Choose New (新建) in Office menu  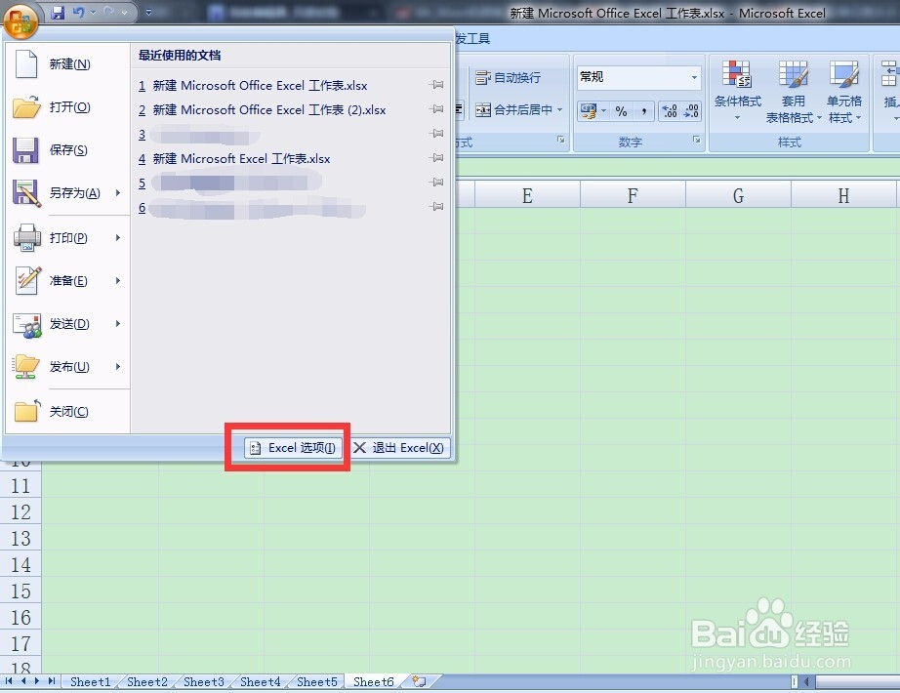[x=69, y=63]
